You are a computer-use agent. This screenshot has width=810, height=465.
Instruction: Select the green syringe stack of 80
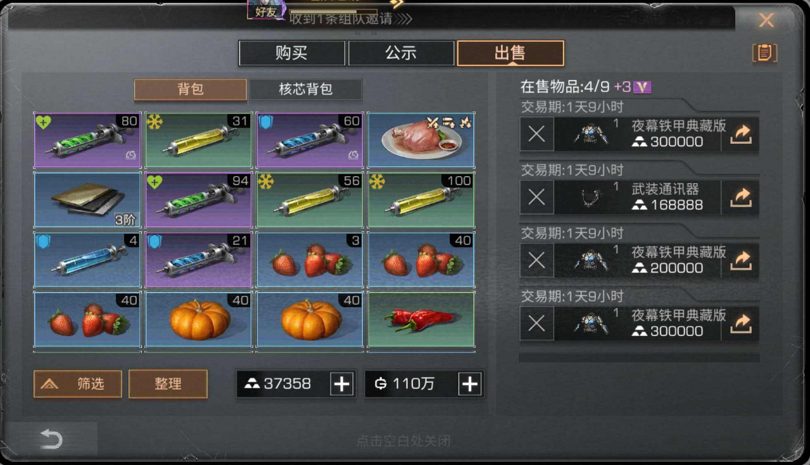[x=87, y=140]
